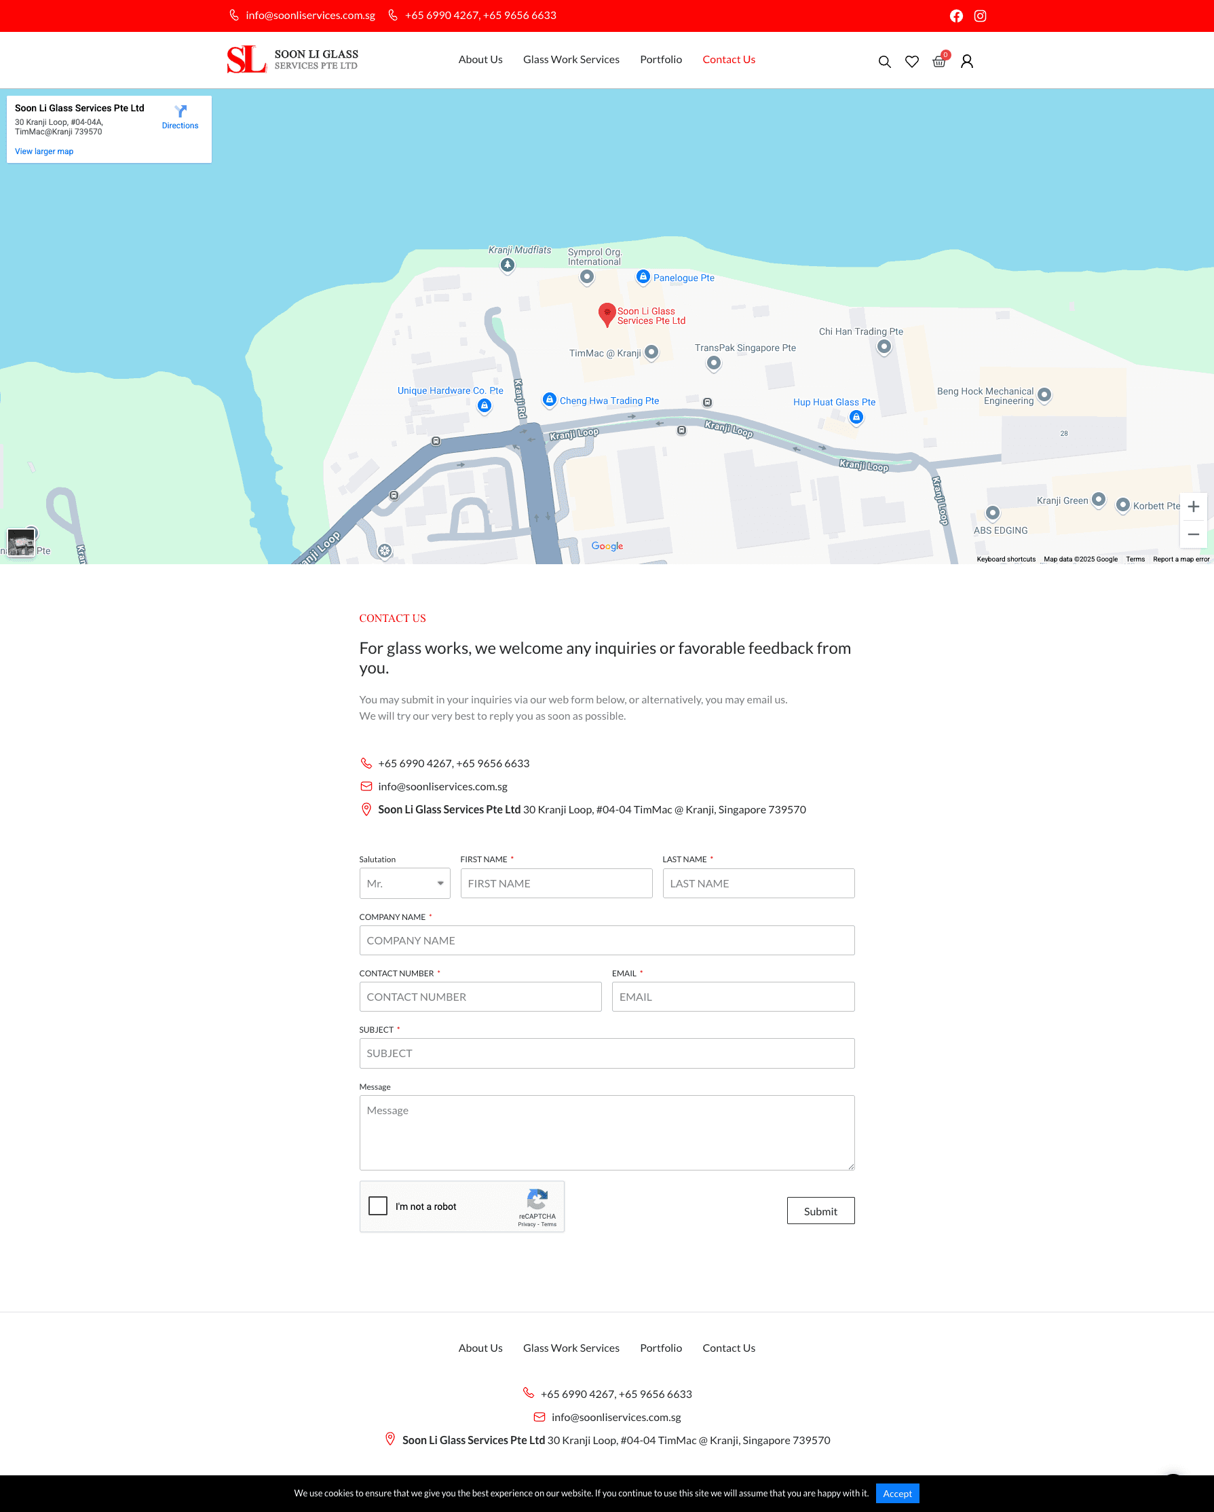
Task: Open map Keyboard shortcuts
Action: point(1006,559)
